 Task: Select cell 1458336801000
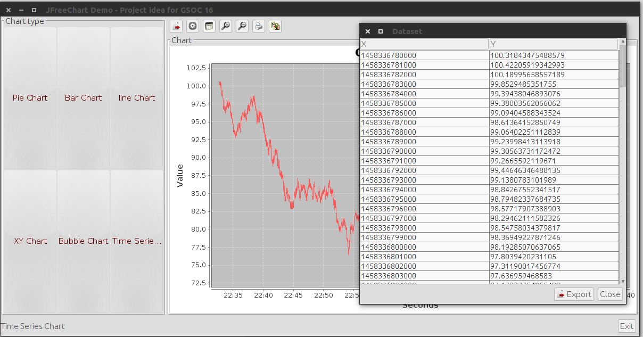[425, 257]
